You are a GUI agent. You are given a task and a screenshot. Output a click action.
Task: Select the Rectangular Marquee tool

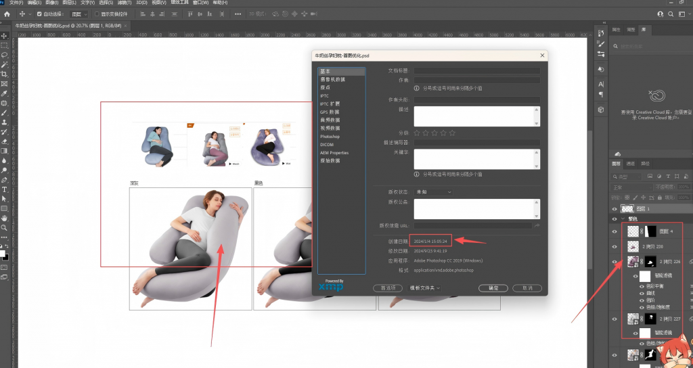5,45
